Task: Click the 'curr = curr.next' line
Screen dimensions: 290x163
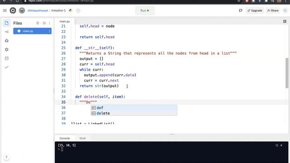Action: click(101, 81)
